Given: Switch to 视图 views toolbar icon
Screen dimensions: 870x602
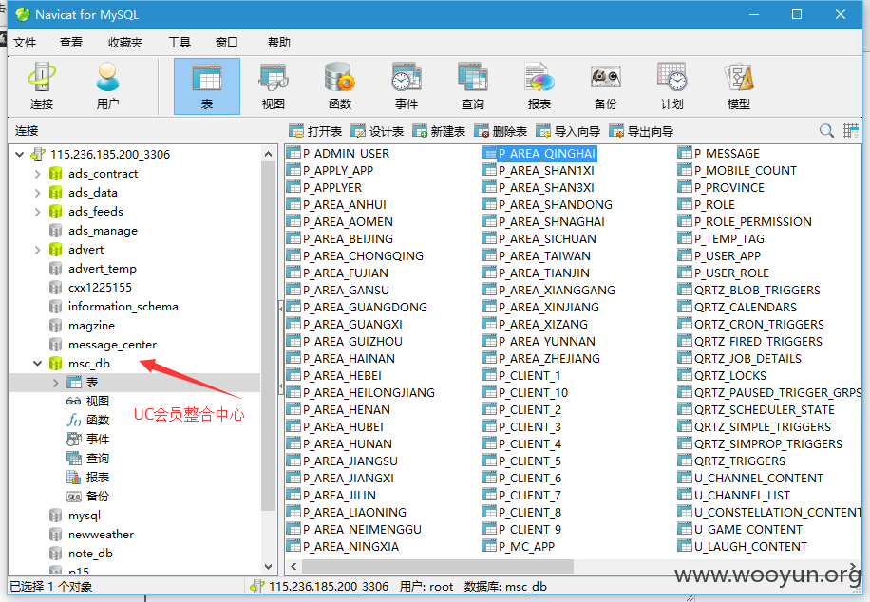Looking at the screenshot, I should (x=274, y=86).
